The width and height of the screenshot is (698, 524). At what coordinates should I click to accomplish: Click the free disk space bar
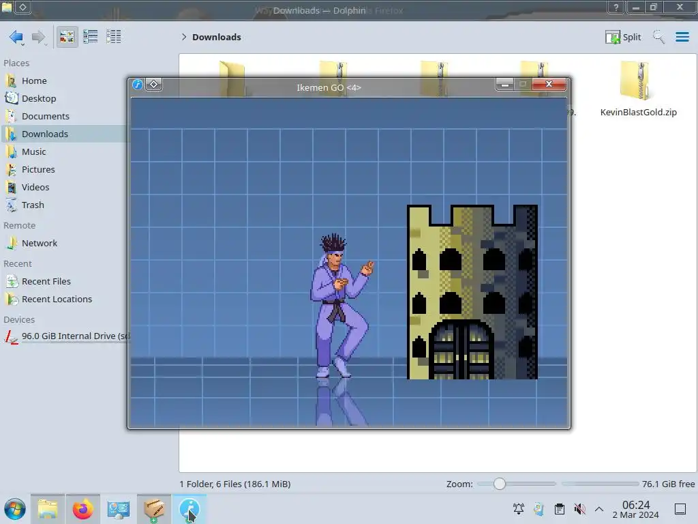point(600,484)
